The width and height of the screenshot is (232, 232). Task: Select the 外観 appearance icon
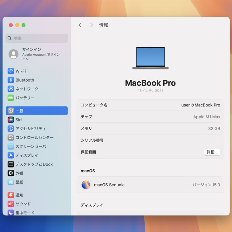pyautogui.click(x=11, y=173)
